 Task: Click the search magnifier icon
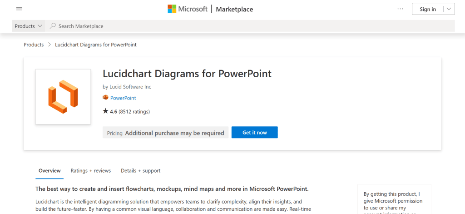(53, 26)
